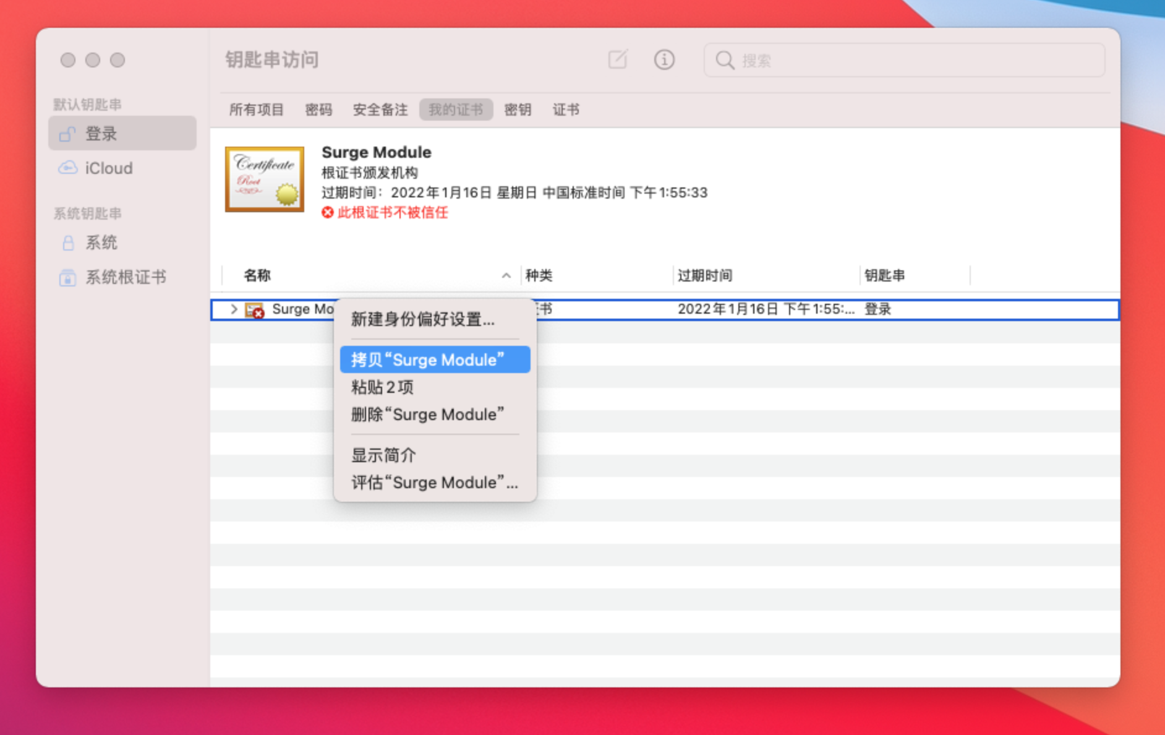The image size is (1165, 735).
Task: Click the 此根证书不被信任 warning text
Action: [393, 213]
